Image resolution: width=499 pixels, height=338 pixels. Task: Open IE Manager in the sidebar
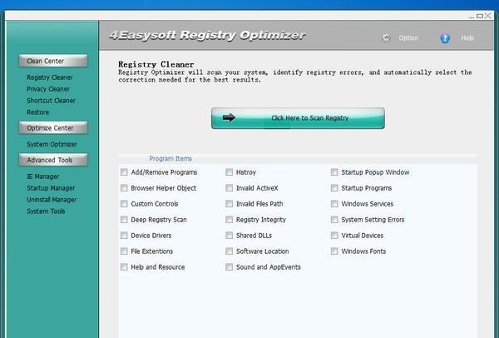pos(43,176)
